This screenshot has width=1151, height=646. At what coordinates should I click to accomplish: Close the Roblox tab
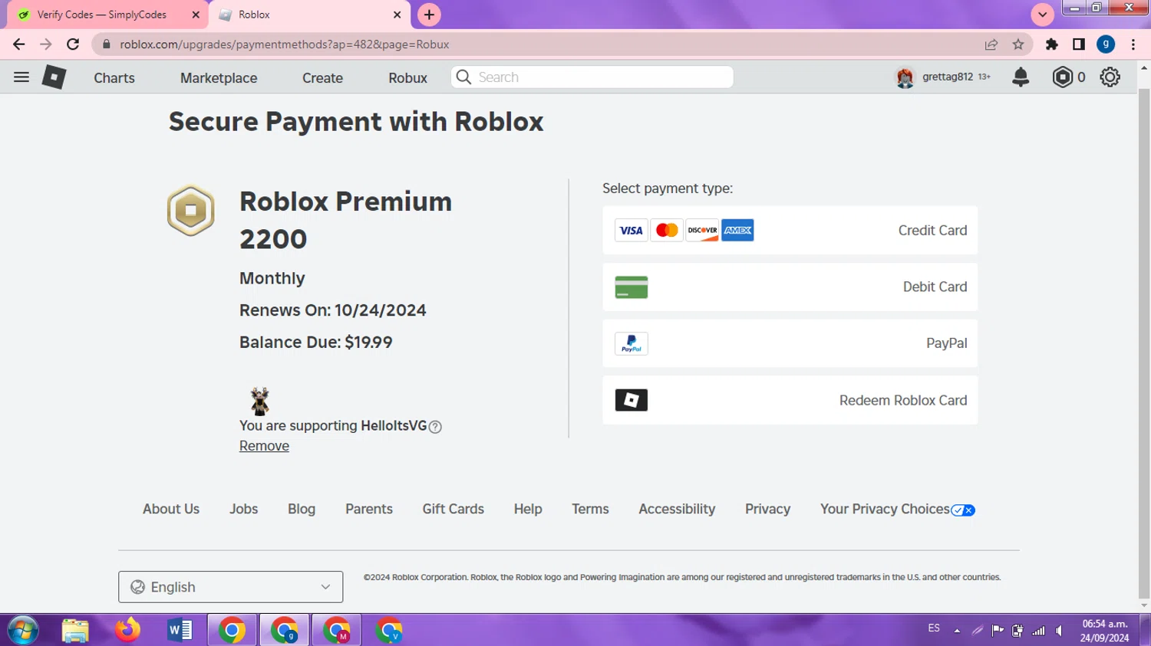tap(397, 15)
